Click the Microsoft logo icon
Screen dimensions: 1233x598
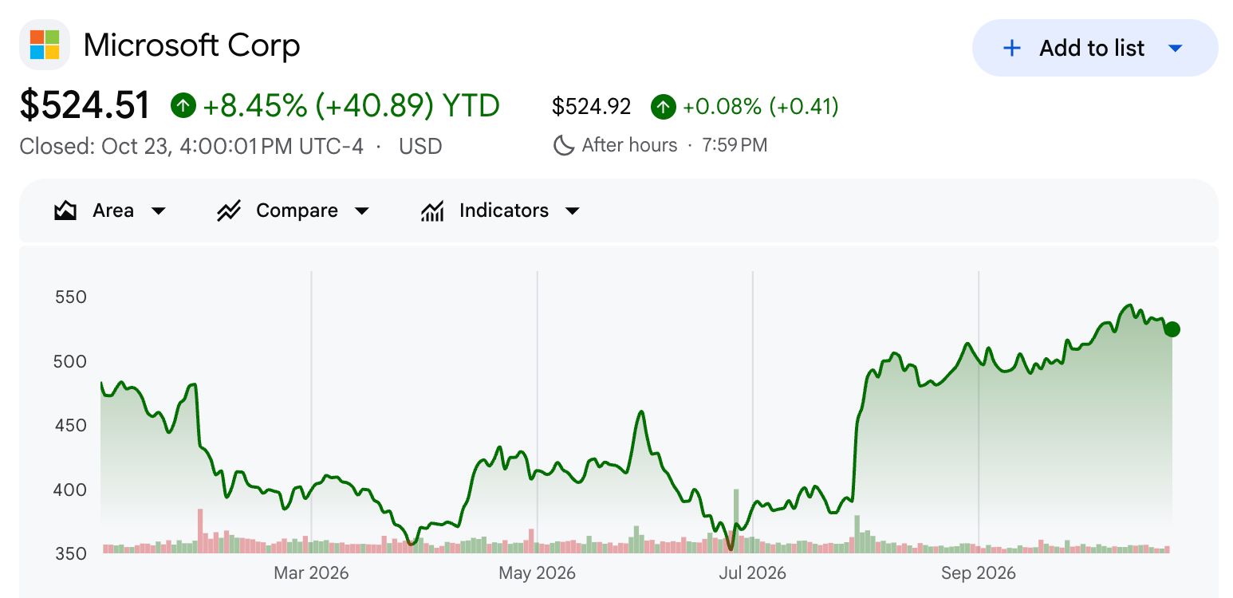click(45, 45)
